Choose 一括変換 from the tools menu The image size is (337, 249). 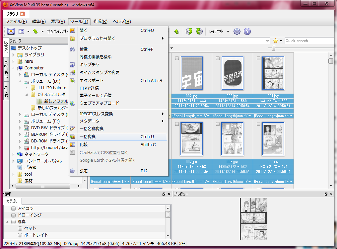(118, 137)
